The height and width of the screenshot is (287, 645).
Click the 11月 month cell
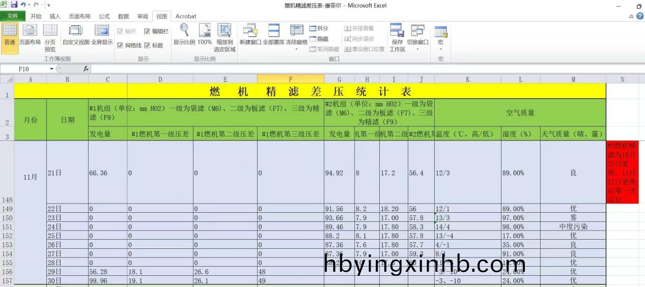coord(31,177)
